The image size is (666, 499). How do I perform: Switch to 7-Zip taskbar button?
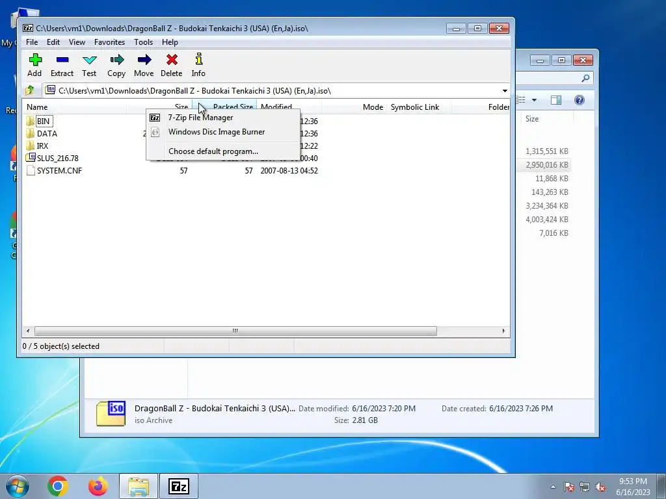pyautogui.click(x=178, y=486)
